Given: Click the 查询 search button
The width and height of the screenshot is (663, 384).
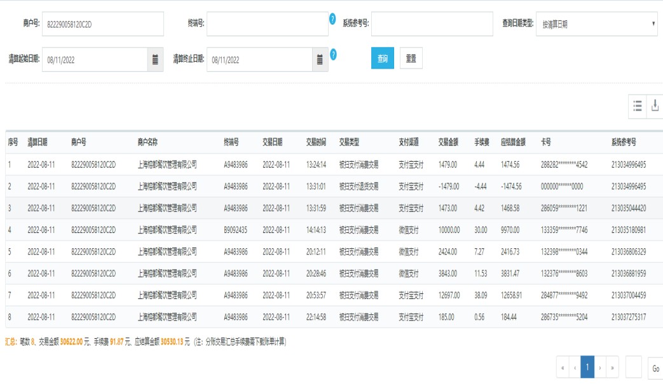Looking at the screenshot, I should [x=383, y=58].
